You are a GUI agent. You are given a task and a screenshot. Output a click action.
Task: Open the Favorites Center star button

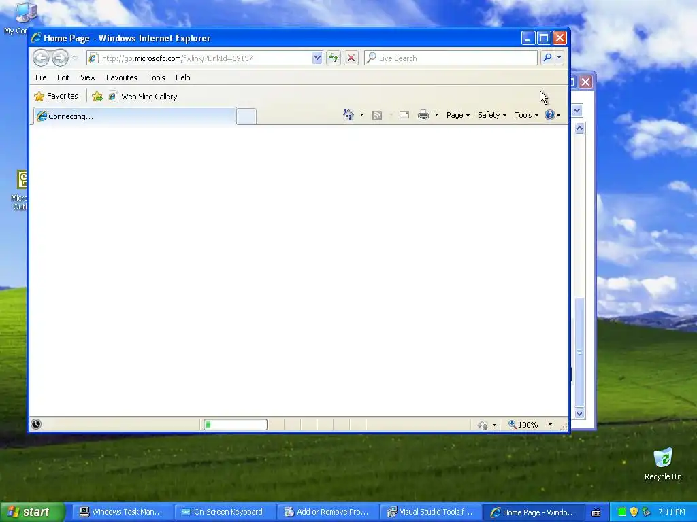(x=56, y=96)
